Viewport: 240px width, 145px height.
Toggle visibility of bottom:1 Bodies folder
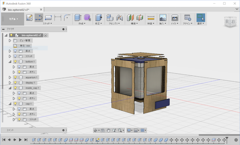click(x=19, y=72)
